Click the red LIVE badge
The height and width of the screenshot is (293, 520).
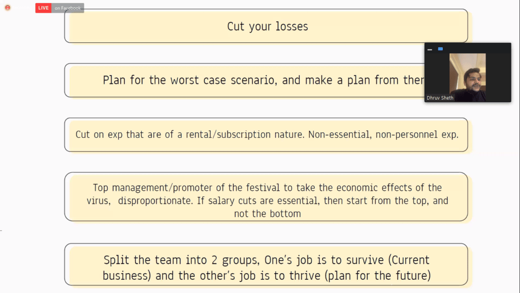[x=43, y=8]
